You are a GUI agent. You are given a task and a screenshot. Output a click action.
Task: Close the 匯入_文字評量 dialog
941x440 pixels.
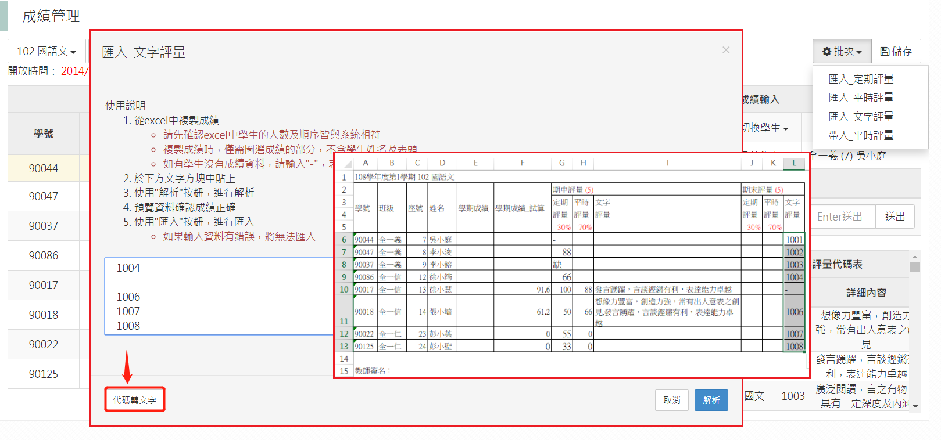click(726, 50)
